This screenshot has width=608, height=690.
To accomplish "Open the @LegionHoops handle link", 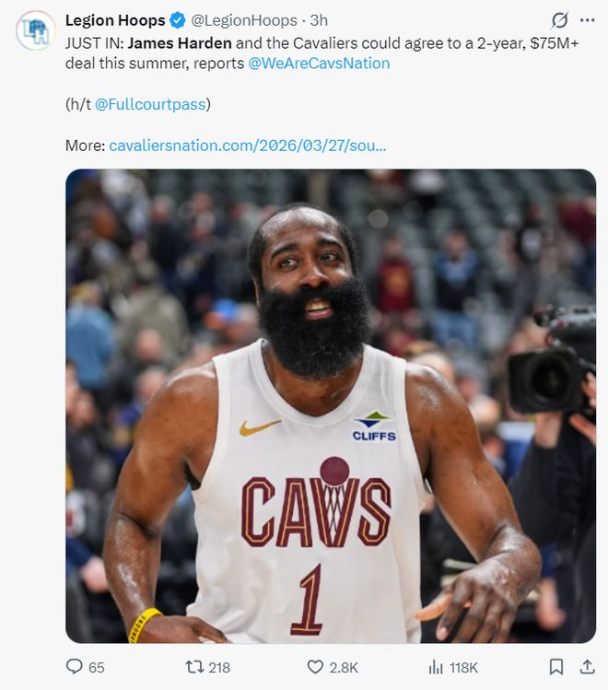I will click(244, 19).
